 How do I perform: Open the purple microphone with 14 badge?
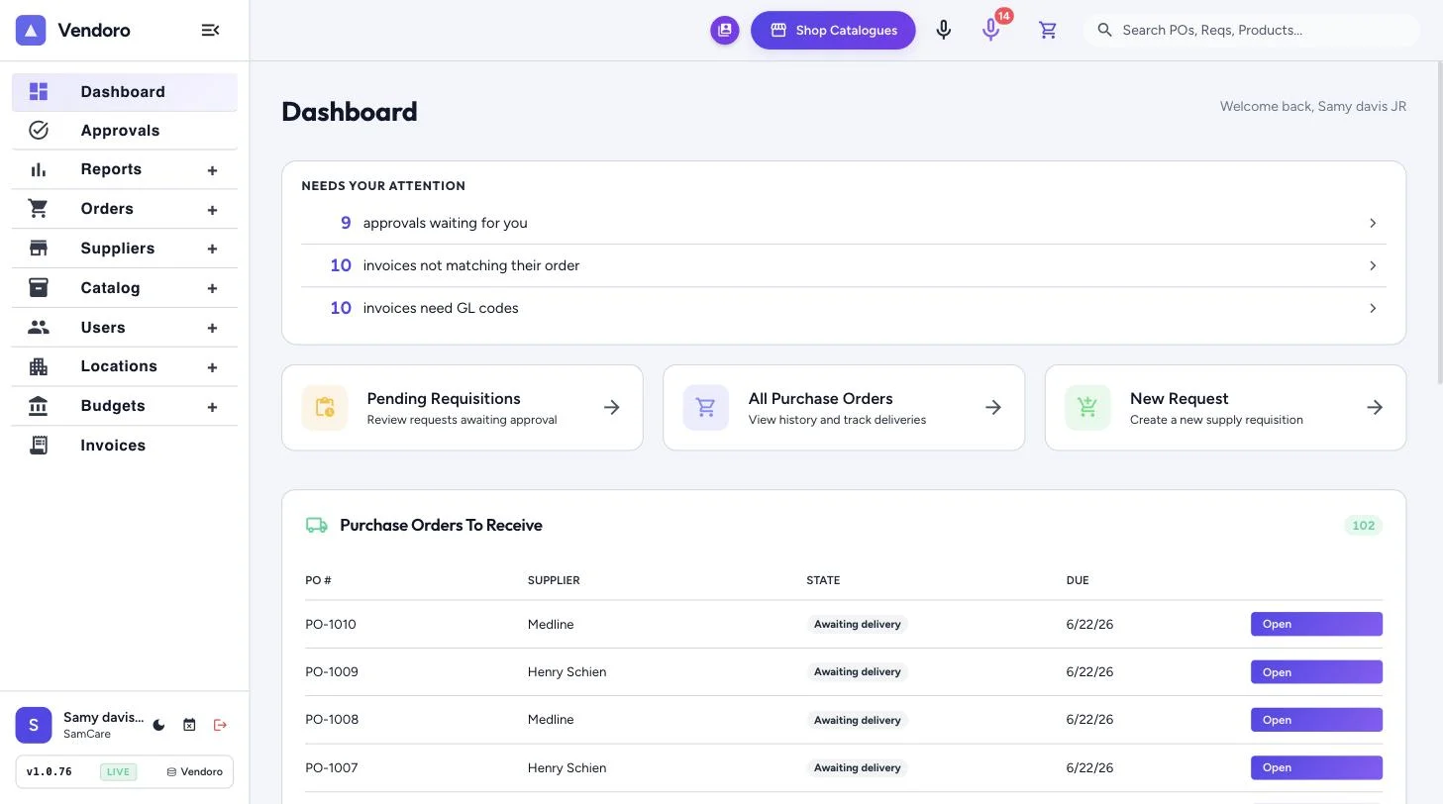point(991,31)
